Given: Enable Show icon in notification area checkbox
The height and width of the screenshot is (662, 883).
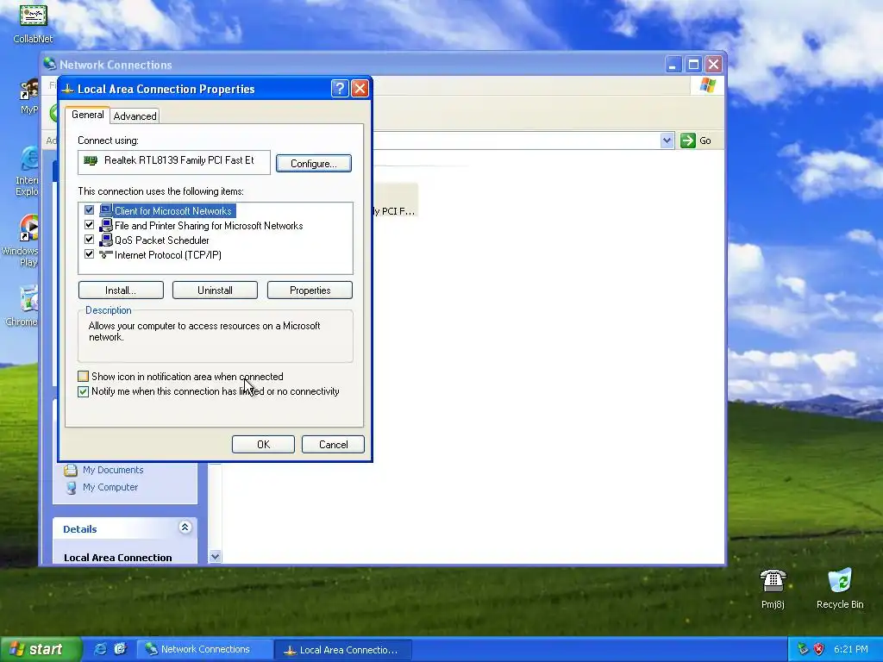Looking at the screenshot, I should [x=84, y=377].
